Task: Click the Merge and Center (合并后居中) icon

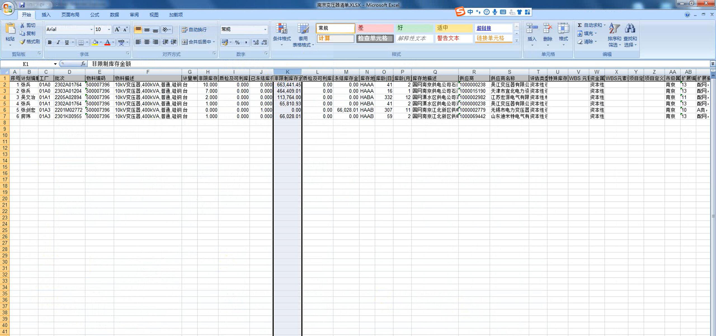Action: coord(185,42)
